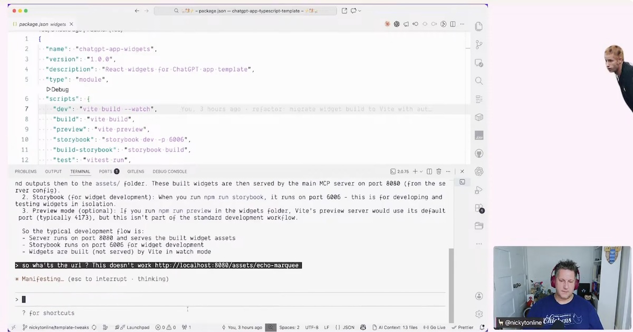Screen dimensions: 633x332
Task: Open Manage gear in activity bar
Action: (479, 314)
